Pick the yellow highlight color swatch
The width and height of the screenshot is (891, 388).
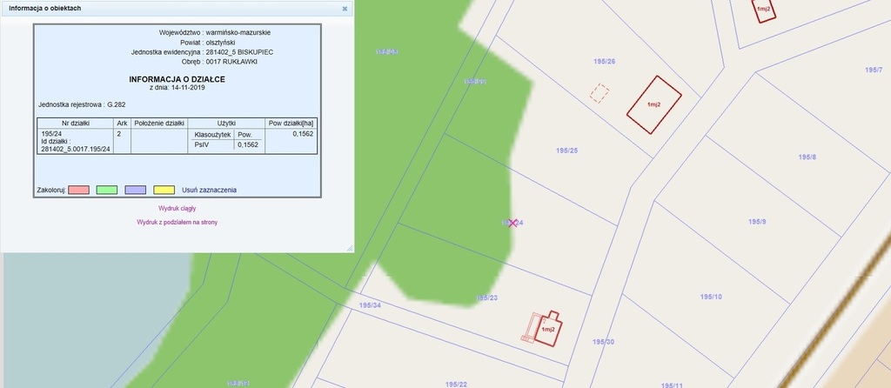[163, 189]
